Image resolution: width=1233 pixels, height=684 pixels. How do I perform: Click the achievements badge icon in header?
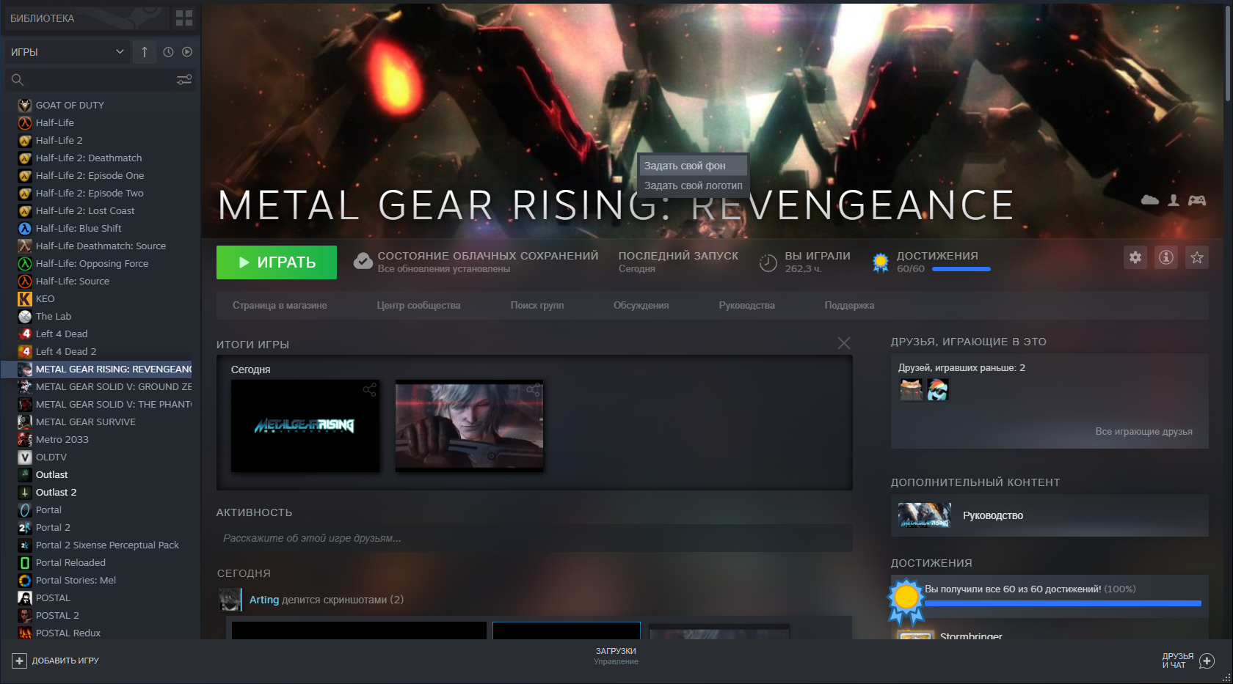coord(881,262)
